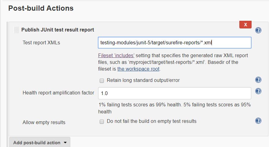Click the failing tests health description text
The height and width of the screenshot is (147, 269).
tap(175, 108)
